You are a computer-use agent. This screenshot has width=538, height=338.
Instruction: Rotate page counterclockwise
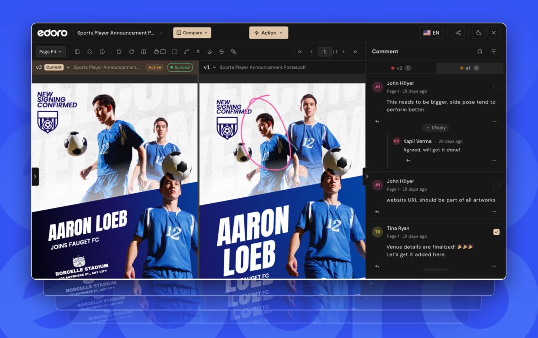click(x=119, y=52)
